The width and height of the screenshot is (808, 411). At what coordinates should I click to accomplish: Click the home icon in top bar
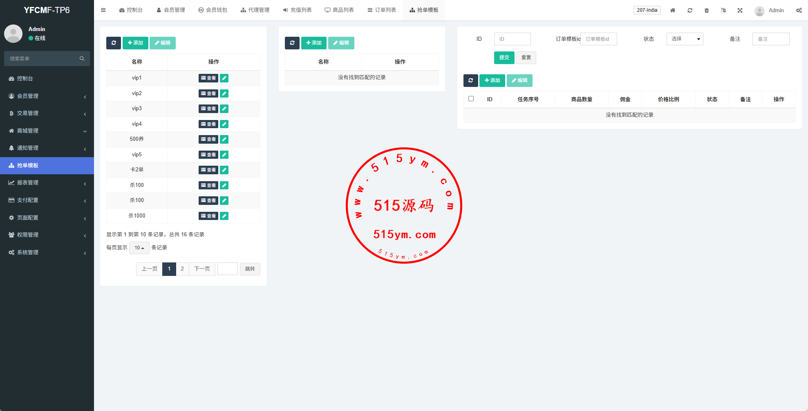pos(673,10)
